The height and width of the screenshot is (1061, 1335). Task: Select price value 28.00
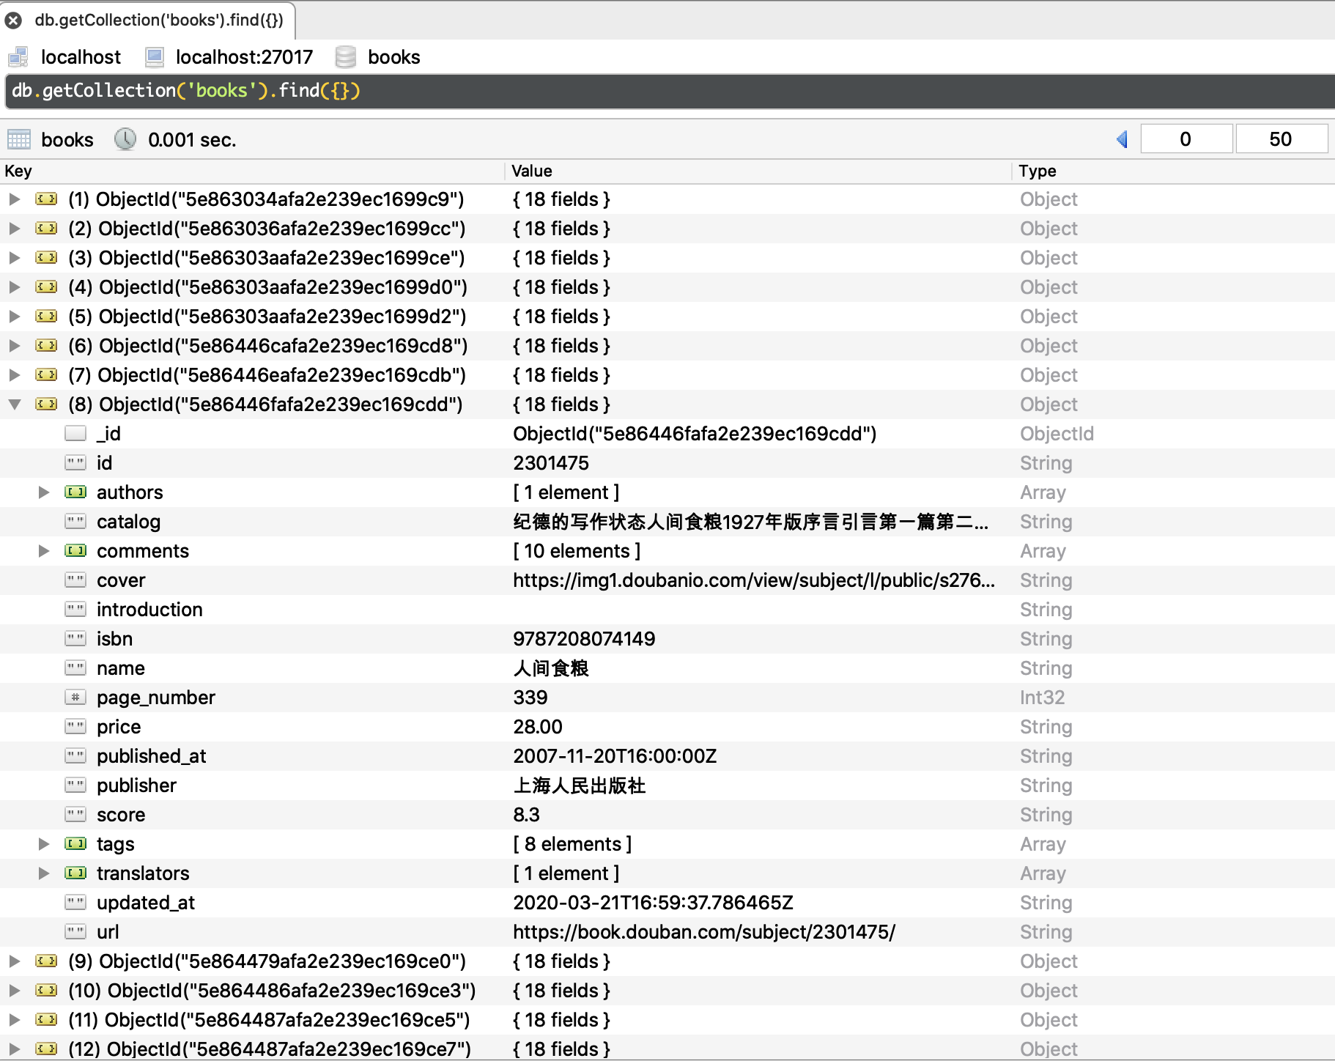coord(538,727)
